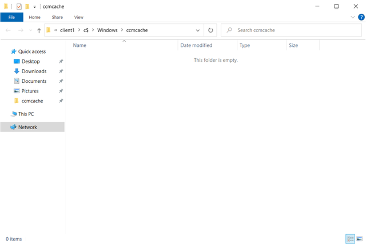366x244 pixels.
Task: Refresh the ccmcache folder
Action: tap(210, 30)
